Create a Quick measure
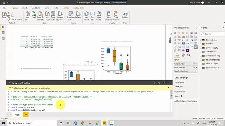 tap(116, 16)
